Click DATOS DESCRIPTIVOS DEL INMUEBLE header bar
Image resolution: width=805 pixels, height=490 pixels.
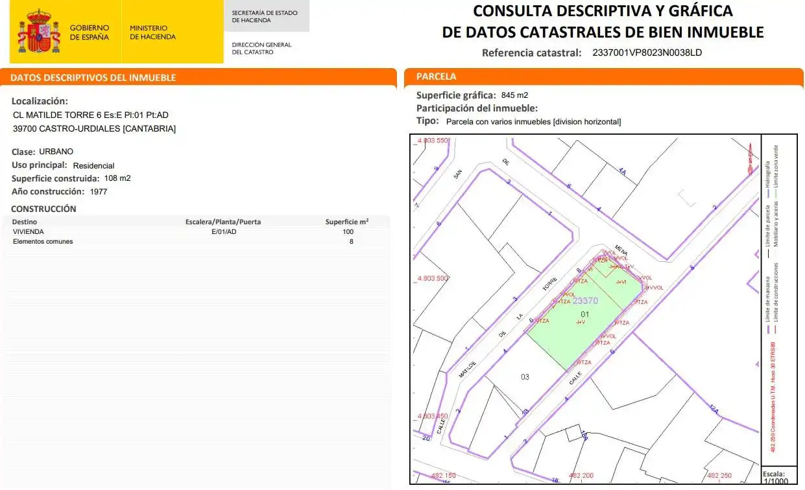(198, 77)
